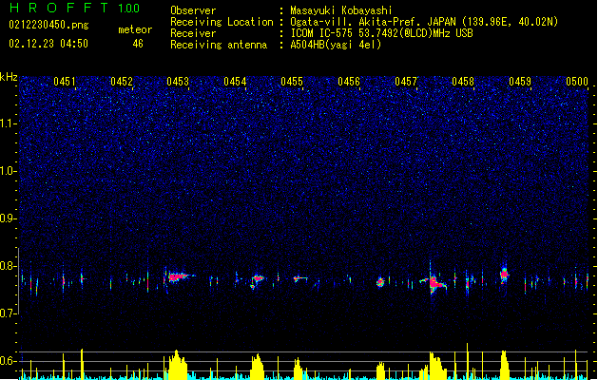Screen dimensions: 598x380
Task: Click the HROFFT 1.0.0 title text
Action: (74, 8)
